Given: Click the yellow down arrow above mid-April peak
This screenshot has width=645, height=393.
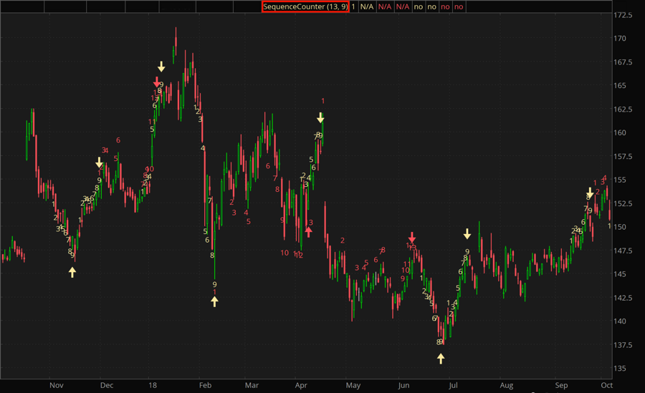Looking at the screenshot, I should [320, 117].
